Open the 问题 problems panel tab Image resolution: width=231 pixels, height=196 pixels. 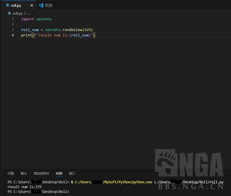point(11,173)
